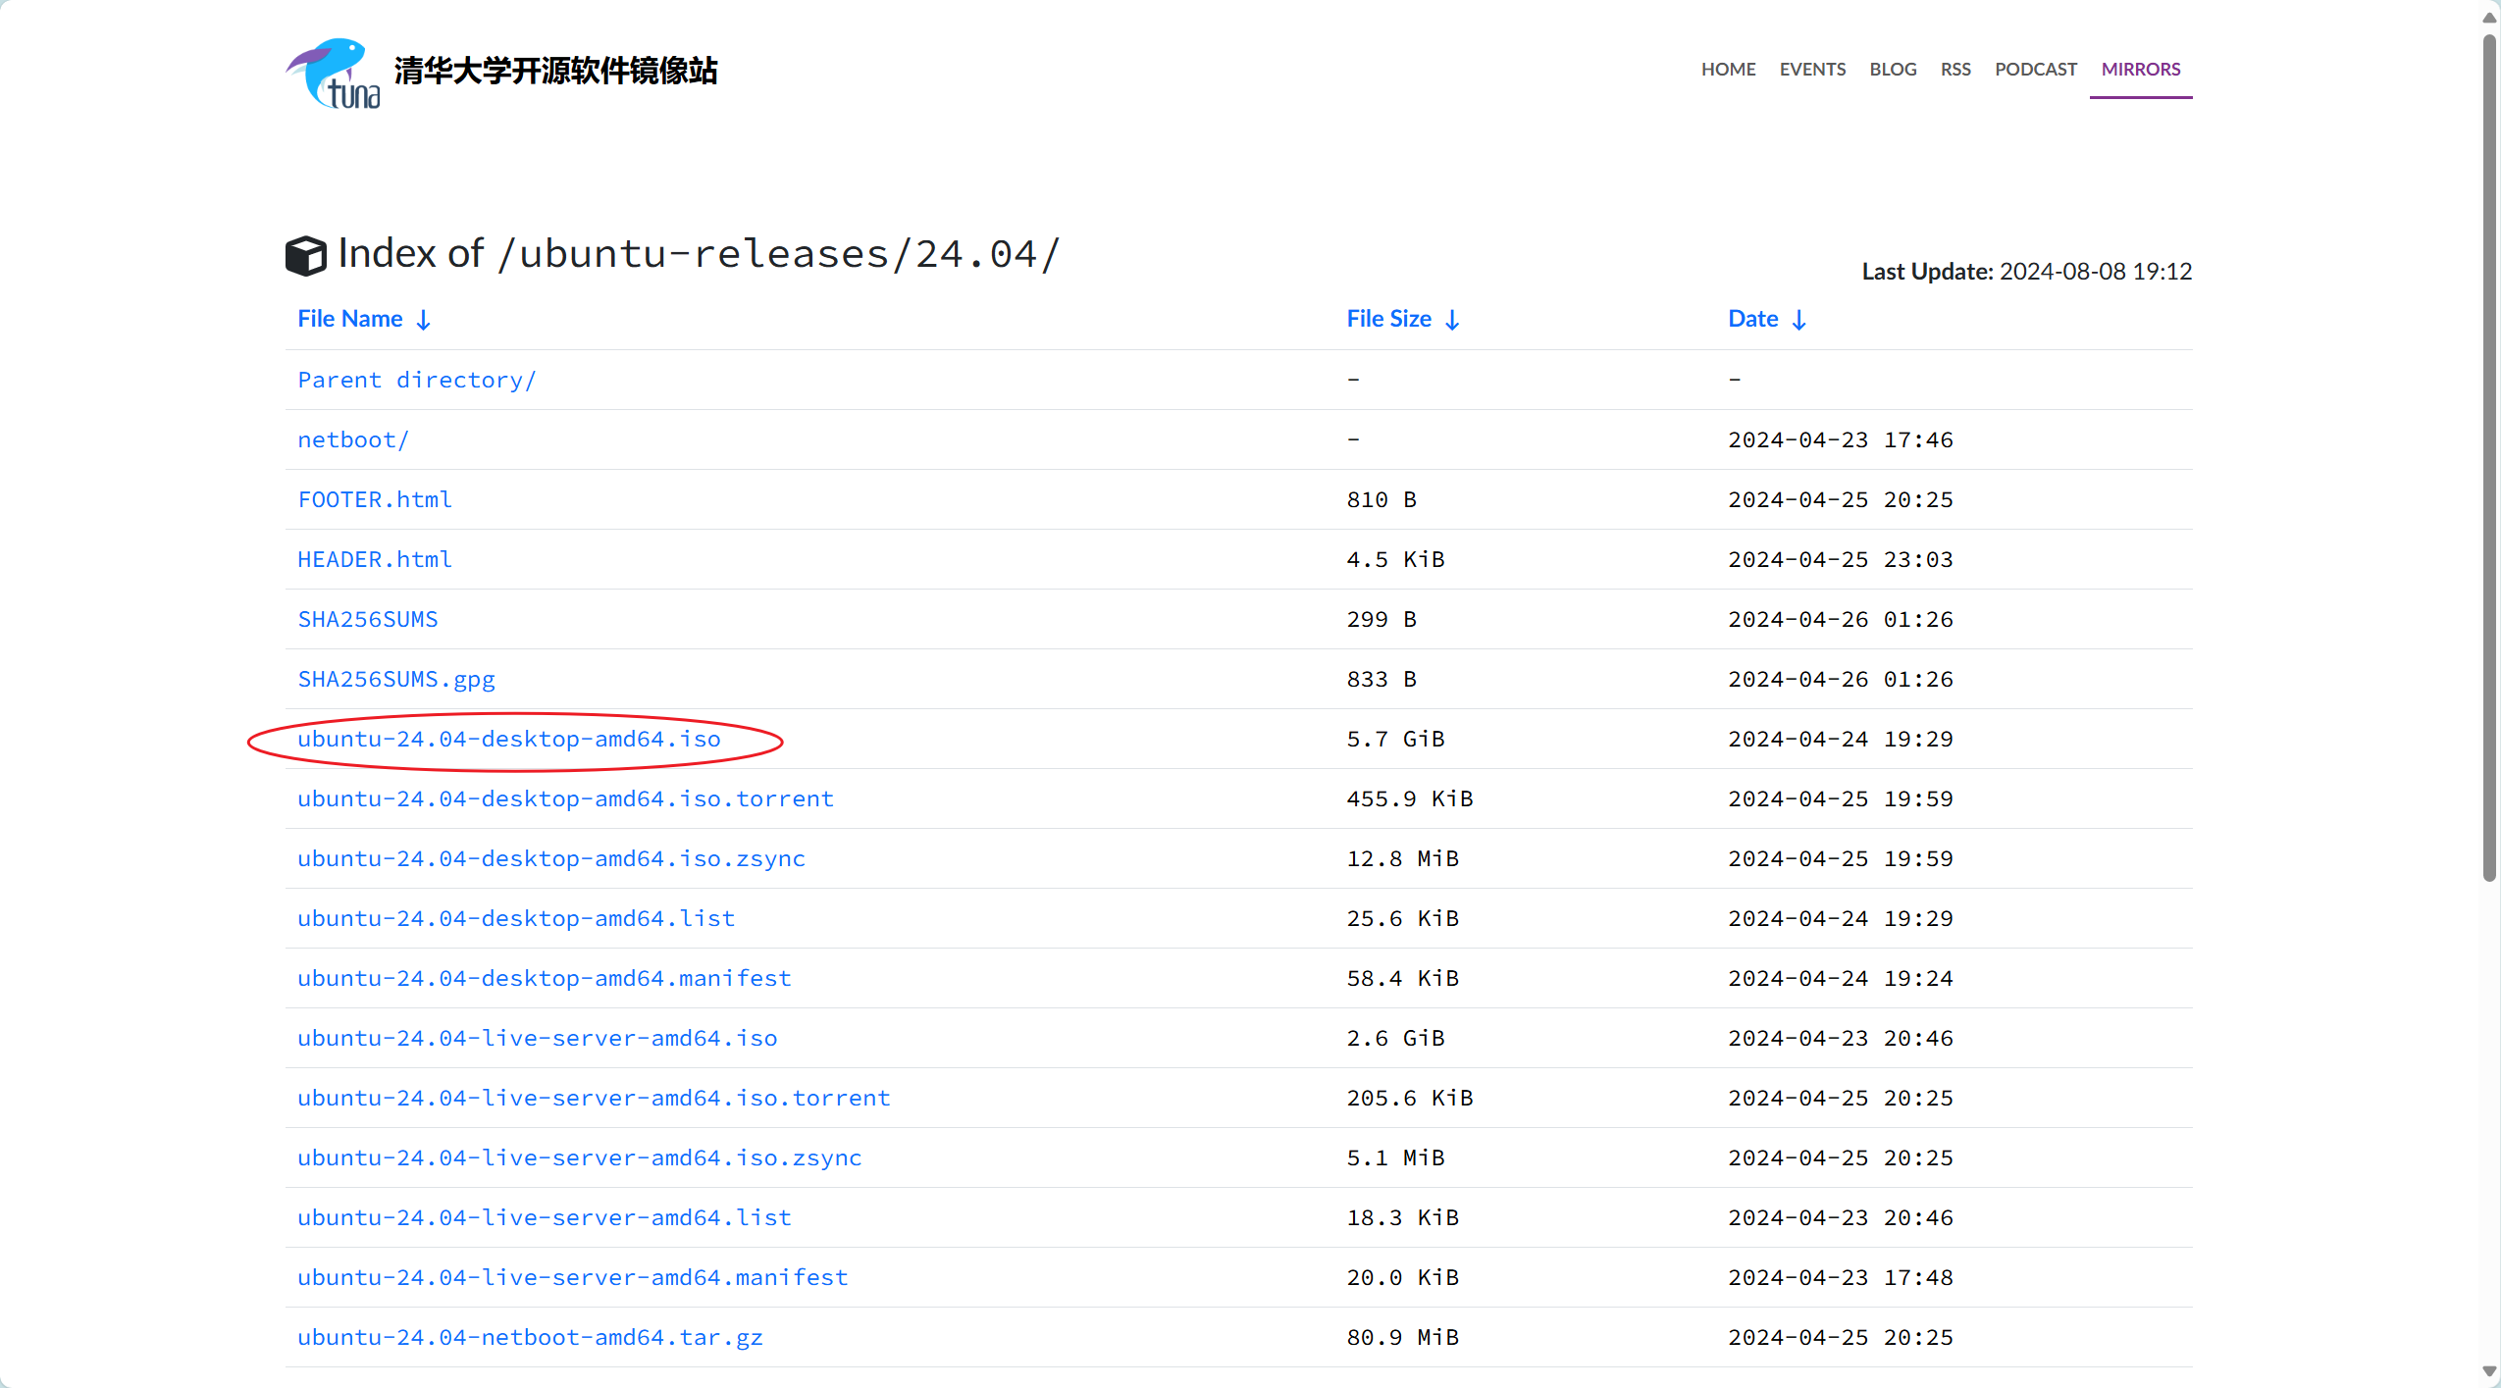Click the date 2024-04-23 17:48

(1841, 1277)
